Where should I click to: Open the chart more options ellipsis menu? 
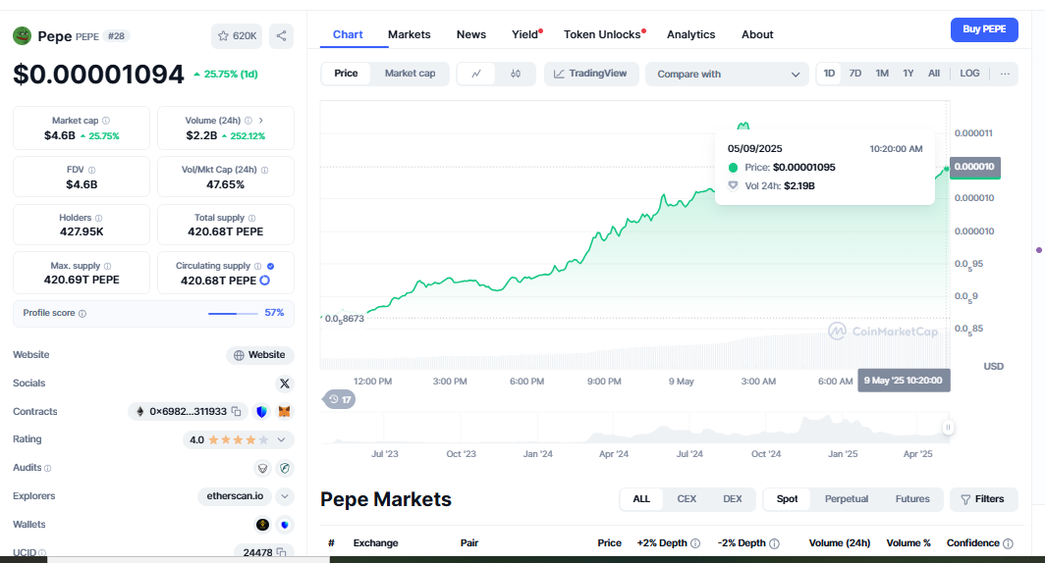tap(1005, 74)
